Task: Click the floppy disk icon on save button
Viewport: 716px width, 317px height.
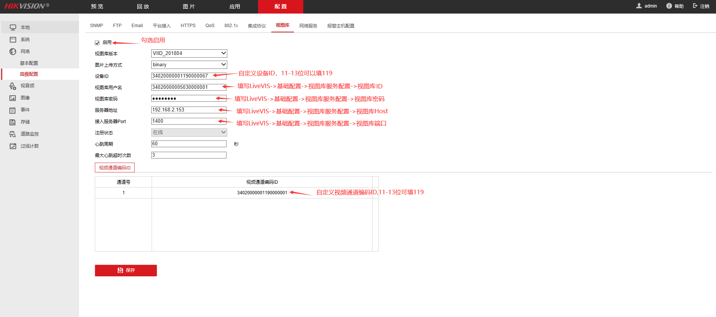Action: click(120, 270)
